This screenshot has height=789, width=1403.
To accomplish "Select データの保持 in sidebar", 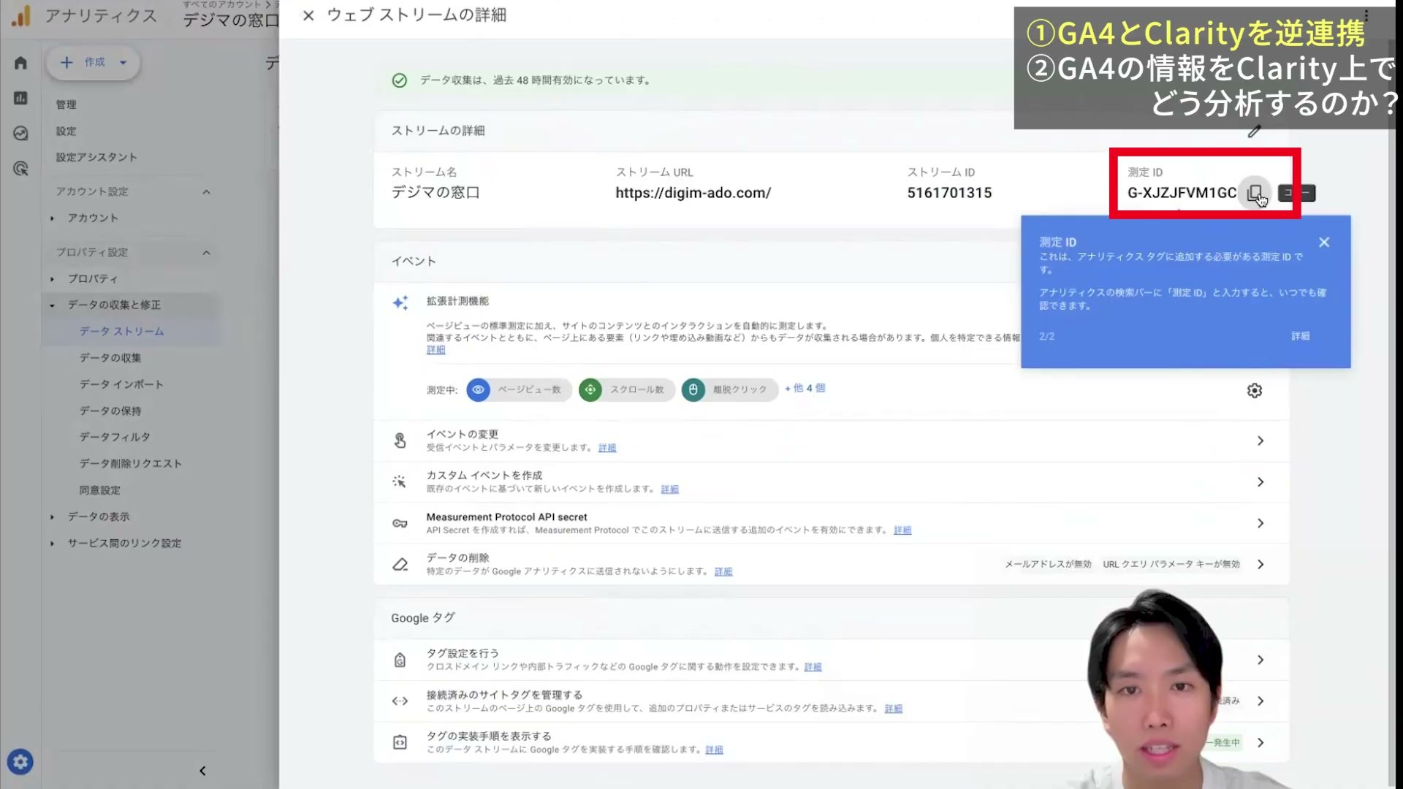I will click(110, 411).
